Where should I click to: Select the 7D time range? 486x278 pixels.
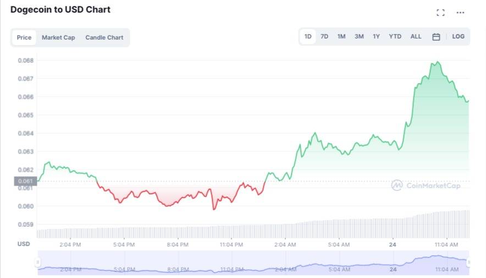pyautogui.click(x=324, y=37)
